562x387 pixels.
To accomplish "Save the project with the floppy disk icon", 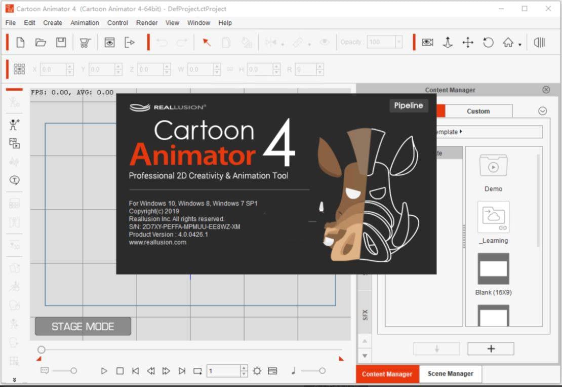I will [x=61, y=43].
